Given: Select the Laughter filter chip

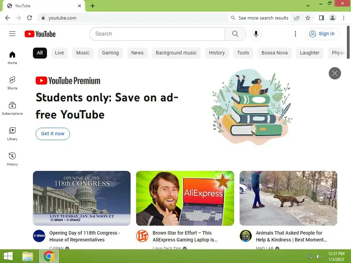Looking at the screenshot, I should coord(310,53).
